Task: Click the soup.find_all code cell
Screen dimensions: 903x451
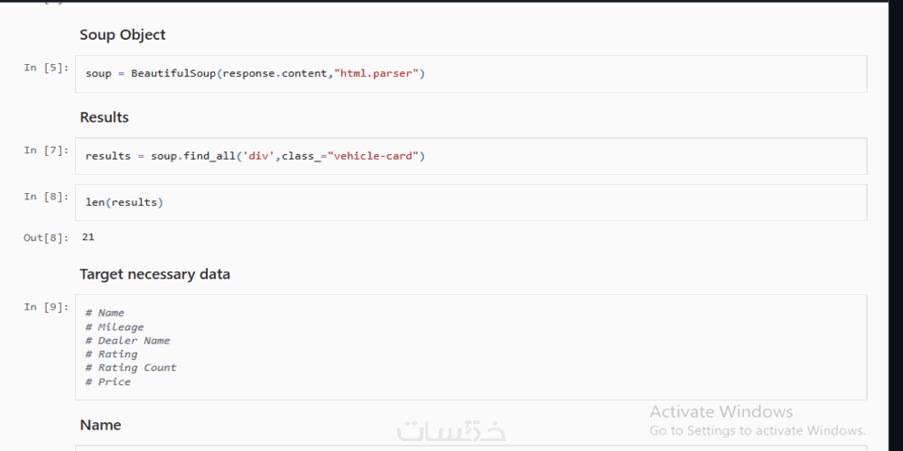Action: click(470, 156)
